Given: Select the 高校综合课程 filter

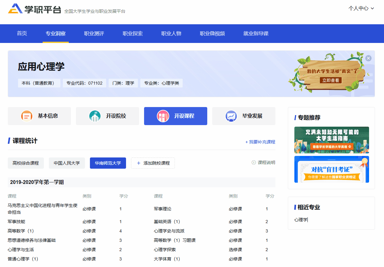Looking at the screenshot, I should [26, 163].
